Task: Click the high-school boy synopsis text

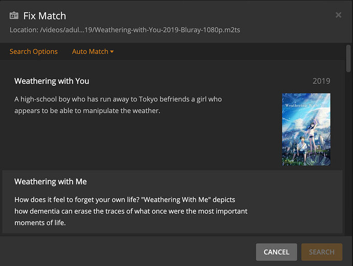Action: tap(118, 104)
